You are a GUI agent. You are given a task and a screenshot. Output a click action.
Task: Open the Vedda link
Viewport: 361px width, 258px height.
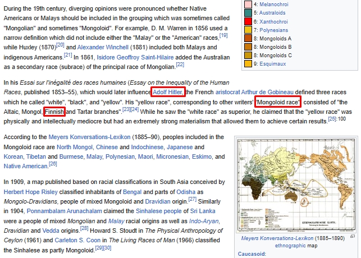click(51, 231)
